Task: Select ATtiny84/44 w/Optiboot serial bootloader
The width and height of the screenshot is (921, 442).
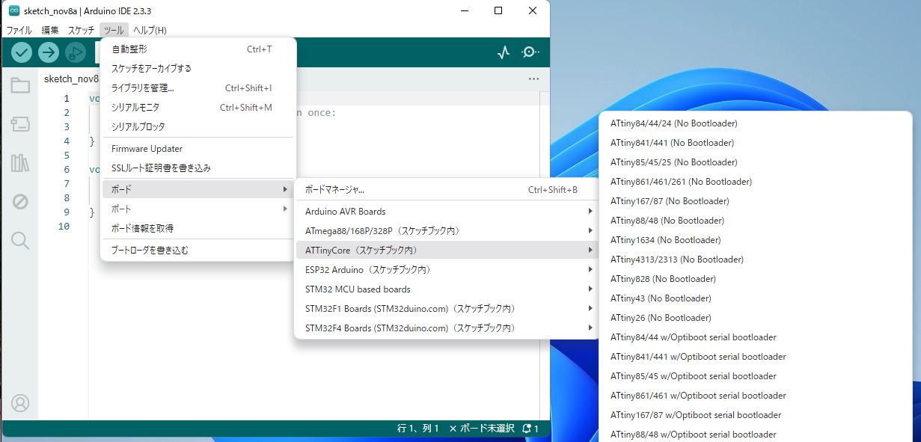Action: (756, 337)
